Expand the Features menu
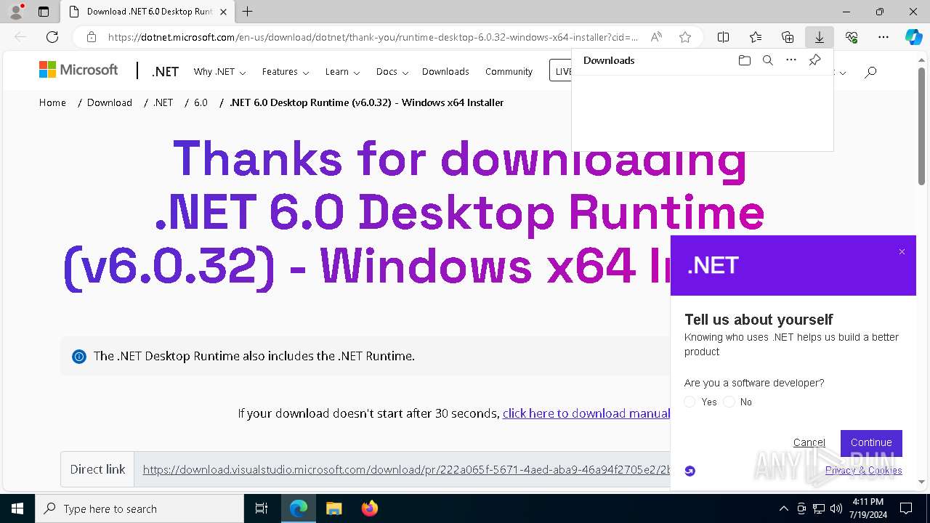930x523 pixels. (286, 71)
